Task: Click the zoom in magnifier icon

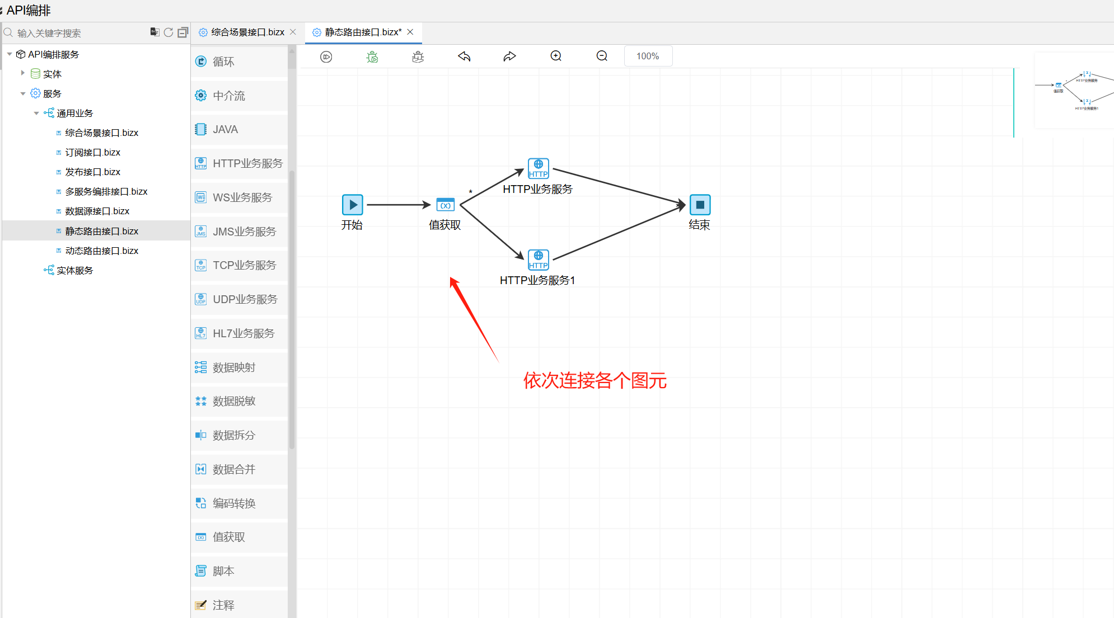Action: 556,56
